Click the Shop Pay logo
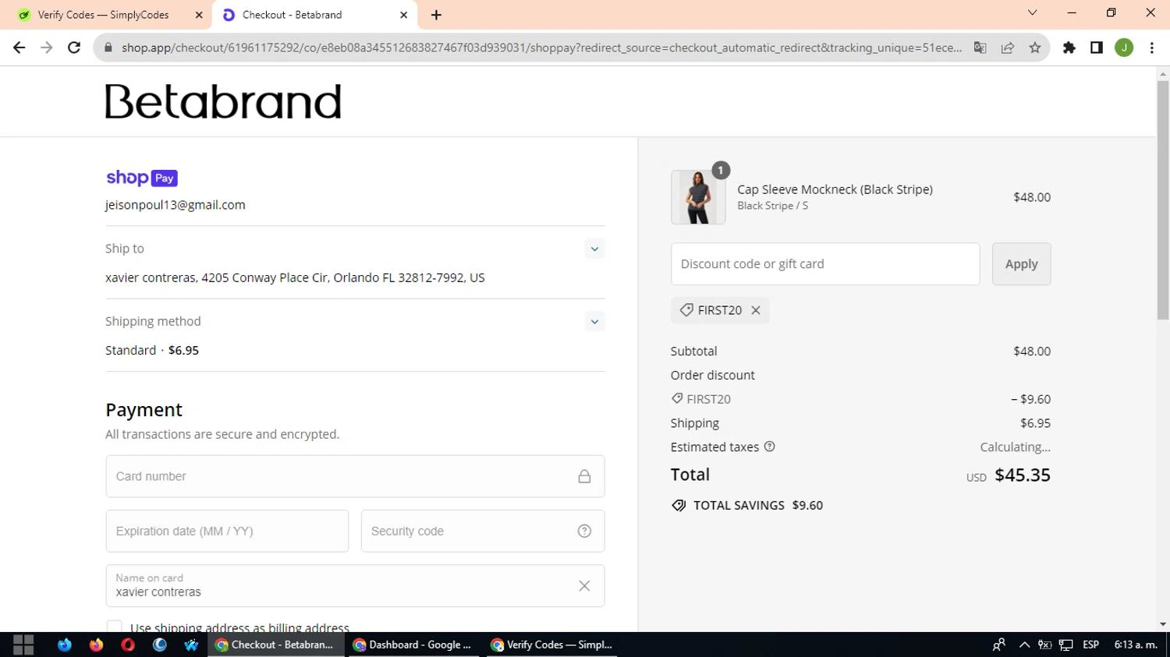The image size is (1170, 657). [x=142, y=178]
